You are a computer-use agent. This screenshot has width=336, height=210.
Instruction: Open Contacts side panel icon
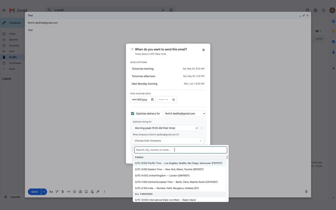click(333, 52)
